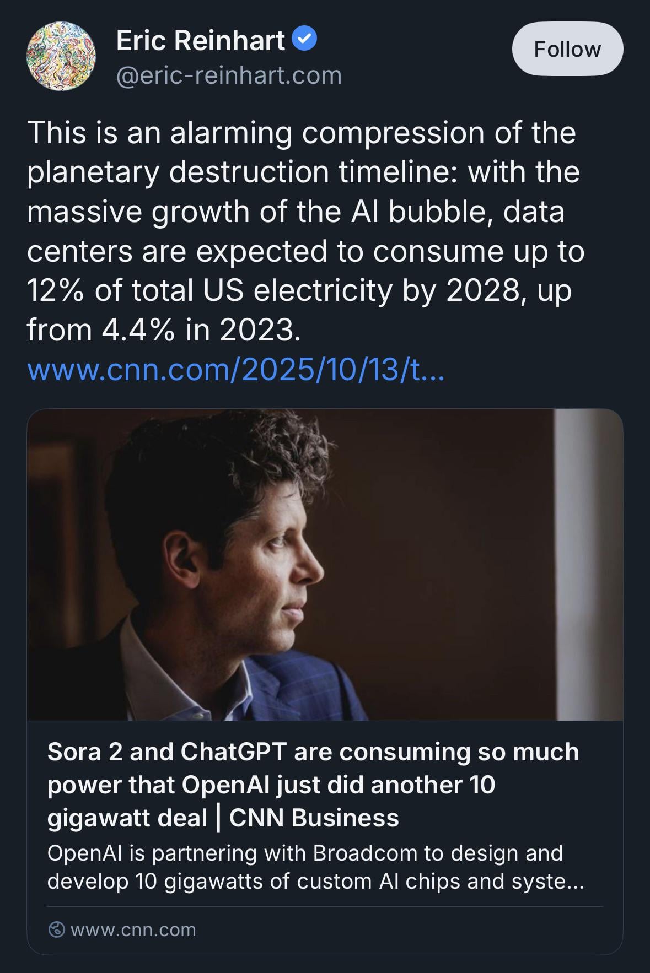
Task: Open the www.cnn.com/2025/10/13 link in the post
Action: [235, 370]
